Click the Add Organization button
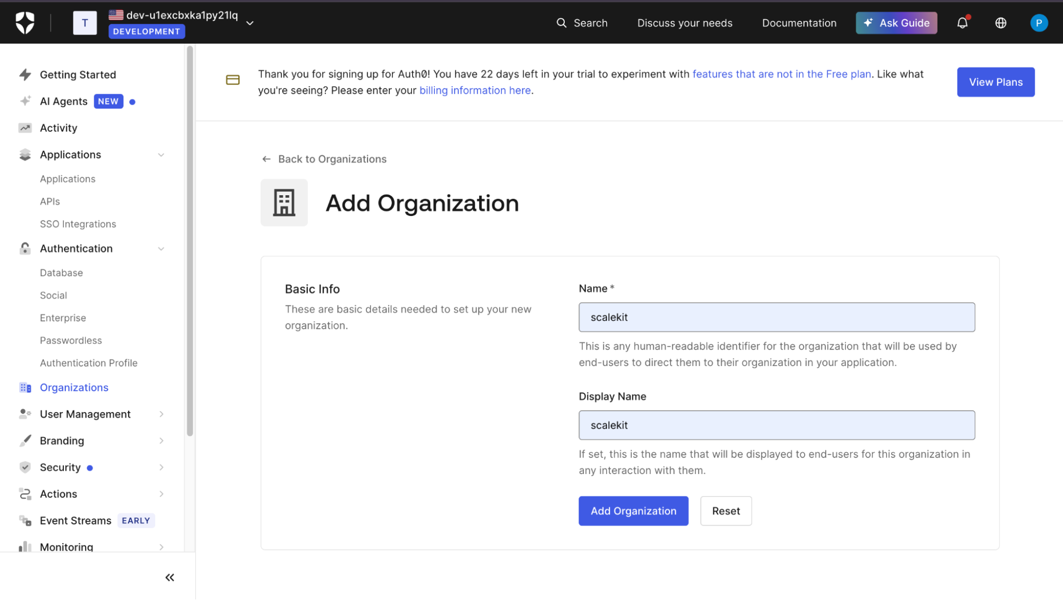Viewport: 1063px width, 600px height. pos(633,511)
